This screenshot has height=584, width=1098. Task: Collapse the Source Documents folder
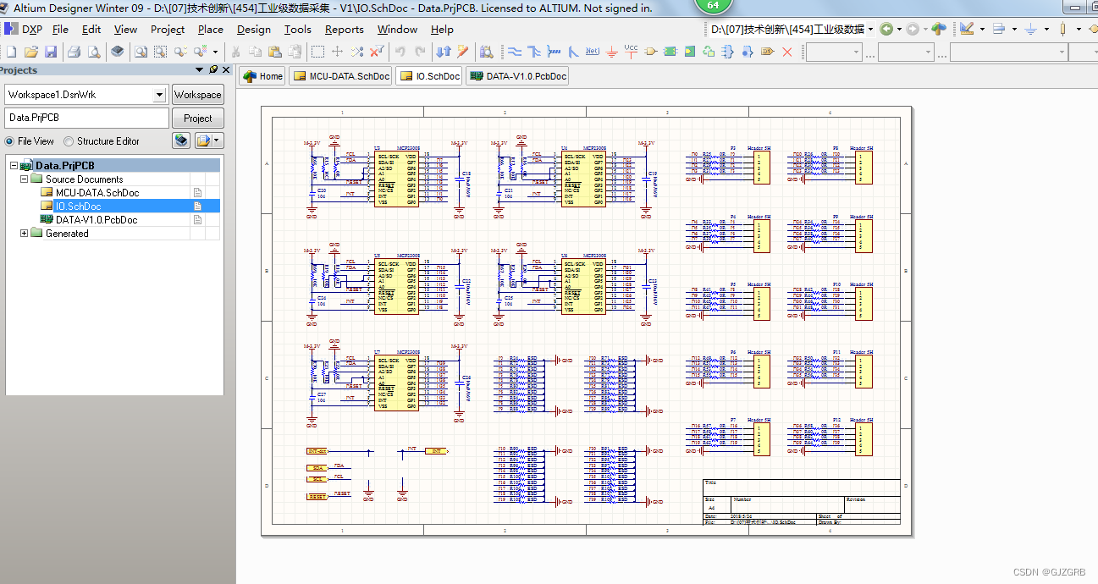(x=24, y=179)
